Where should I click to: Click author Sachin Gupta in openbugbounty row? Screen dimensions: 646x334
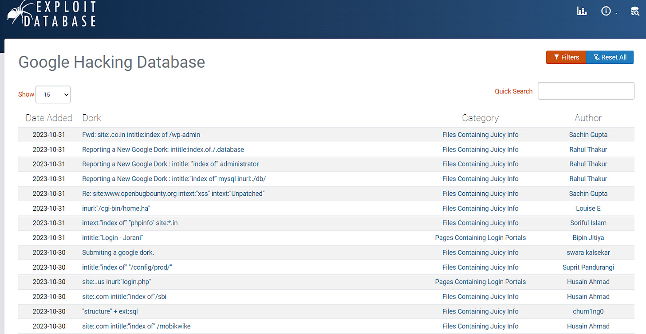coord(588,194)
